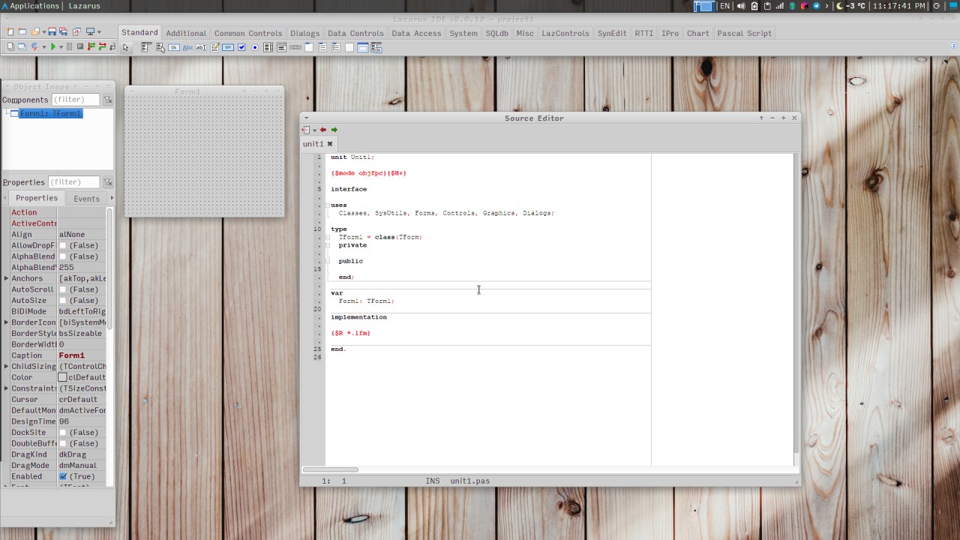
Task: Uncheck the Enabled property checkbox
Action: 63,477
